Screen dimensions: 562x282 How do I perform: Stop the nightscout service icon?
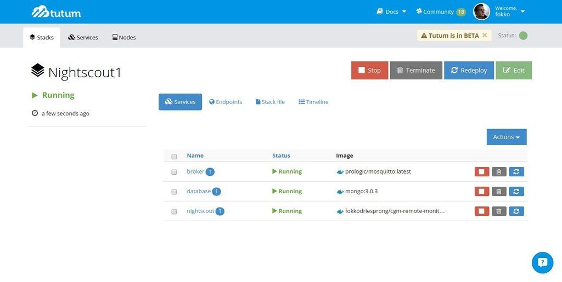tap(482, 211)
